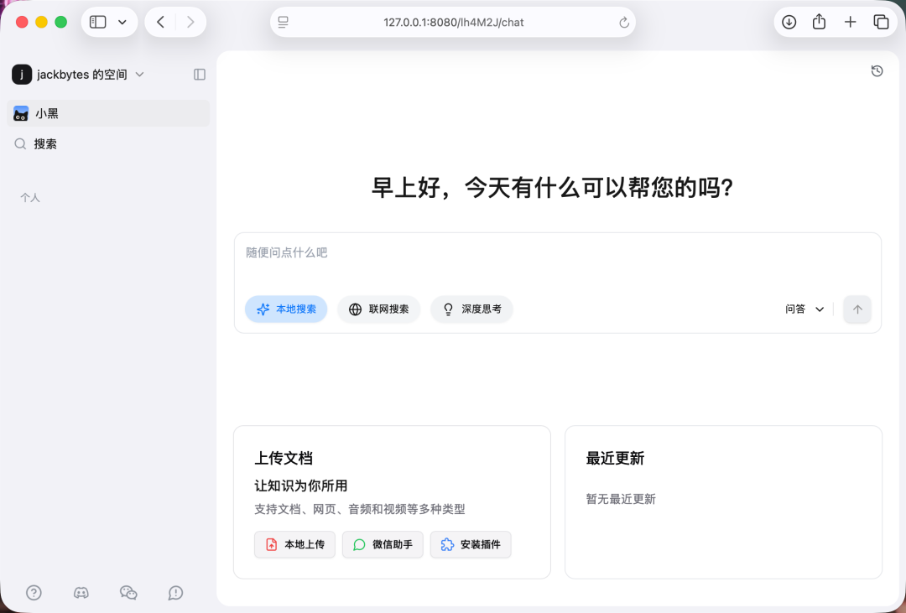Screen dimensions: 906x613
Task: Open the 问答 mode dropdown
Action: (804, 309)
